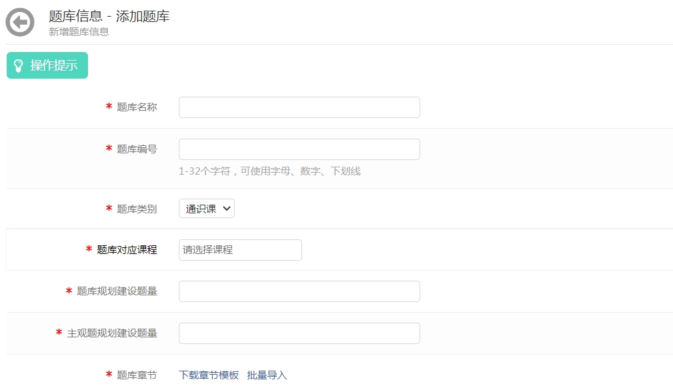Click the 题库名称 field label
This screenshot has width=673, height=390.
tap(137, 107)
